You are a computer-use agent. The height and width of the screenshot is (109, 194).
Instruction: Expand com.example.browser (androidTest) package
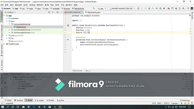tap(9, 30)
